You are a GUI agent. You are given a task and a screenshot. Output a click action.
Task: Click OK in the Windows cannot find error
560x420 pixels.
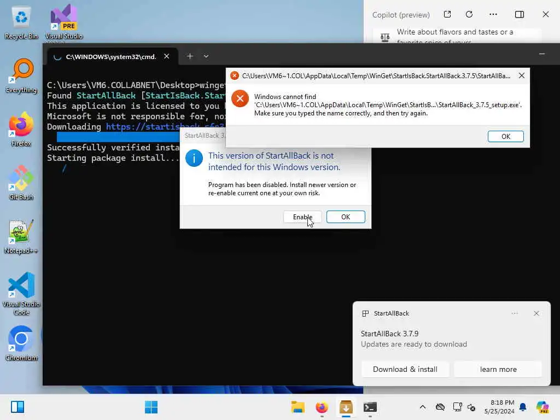[x=506, y=136]
